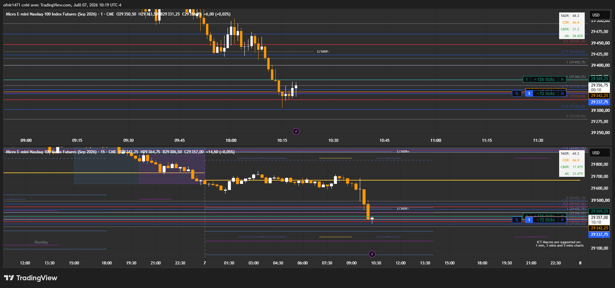This screenshot has height=288, width=615.
Task: Reverse position icon on the 15-minute chart
Action: [518, 220]
